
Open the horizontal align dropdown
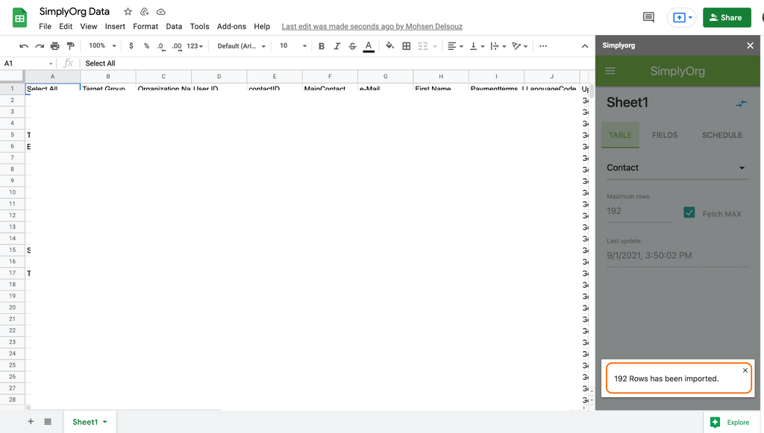pyautogui.click(x=455, y=45)
